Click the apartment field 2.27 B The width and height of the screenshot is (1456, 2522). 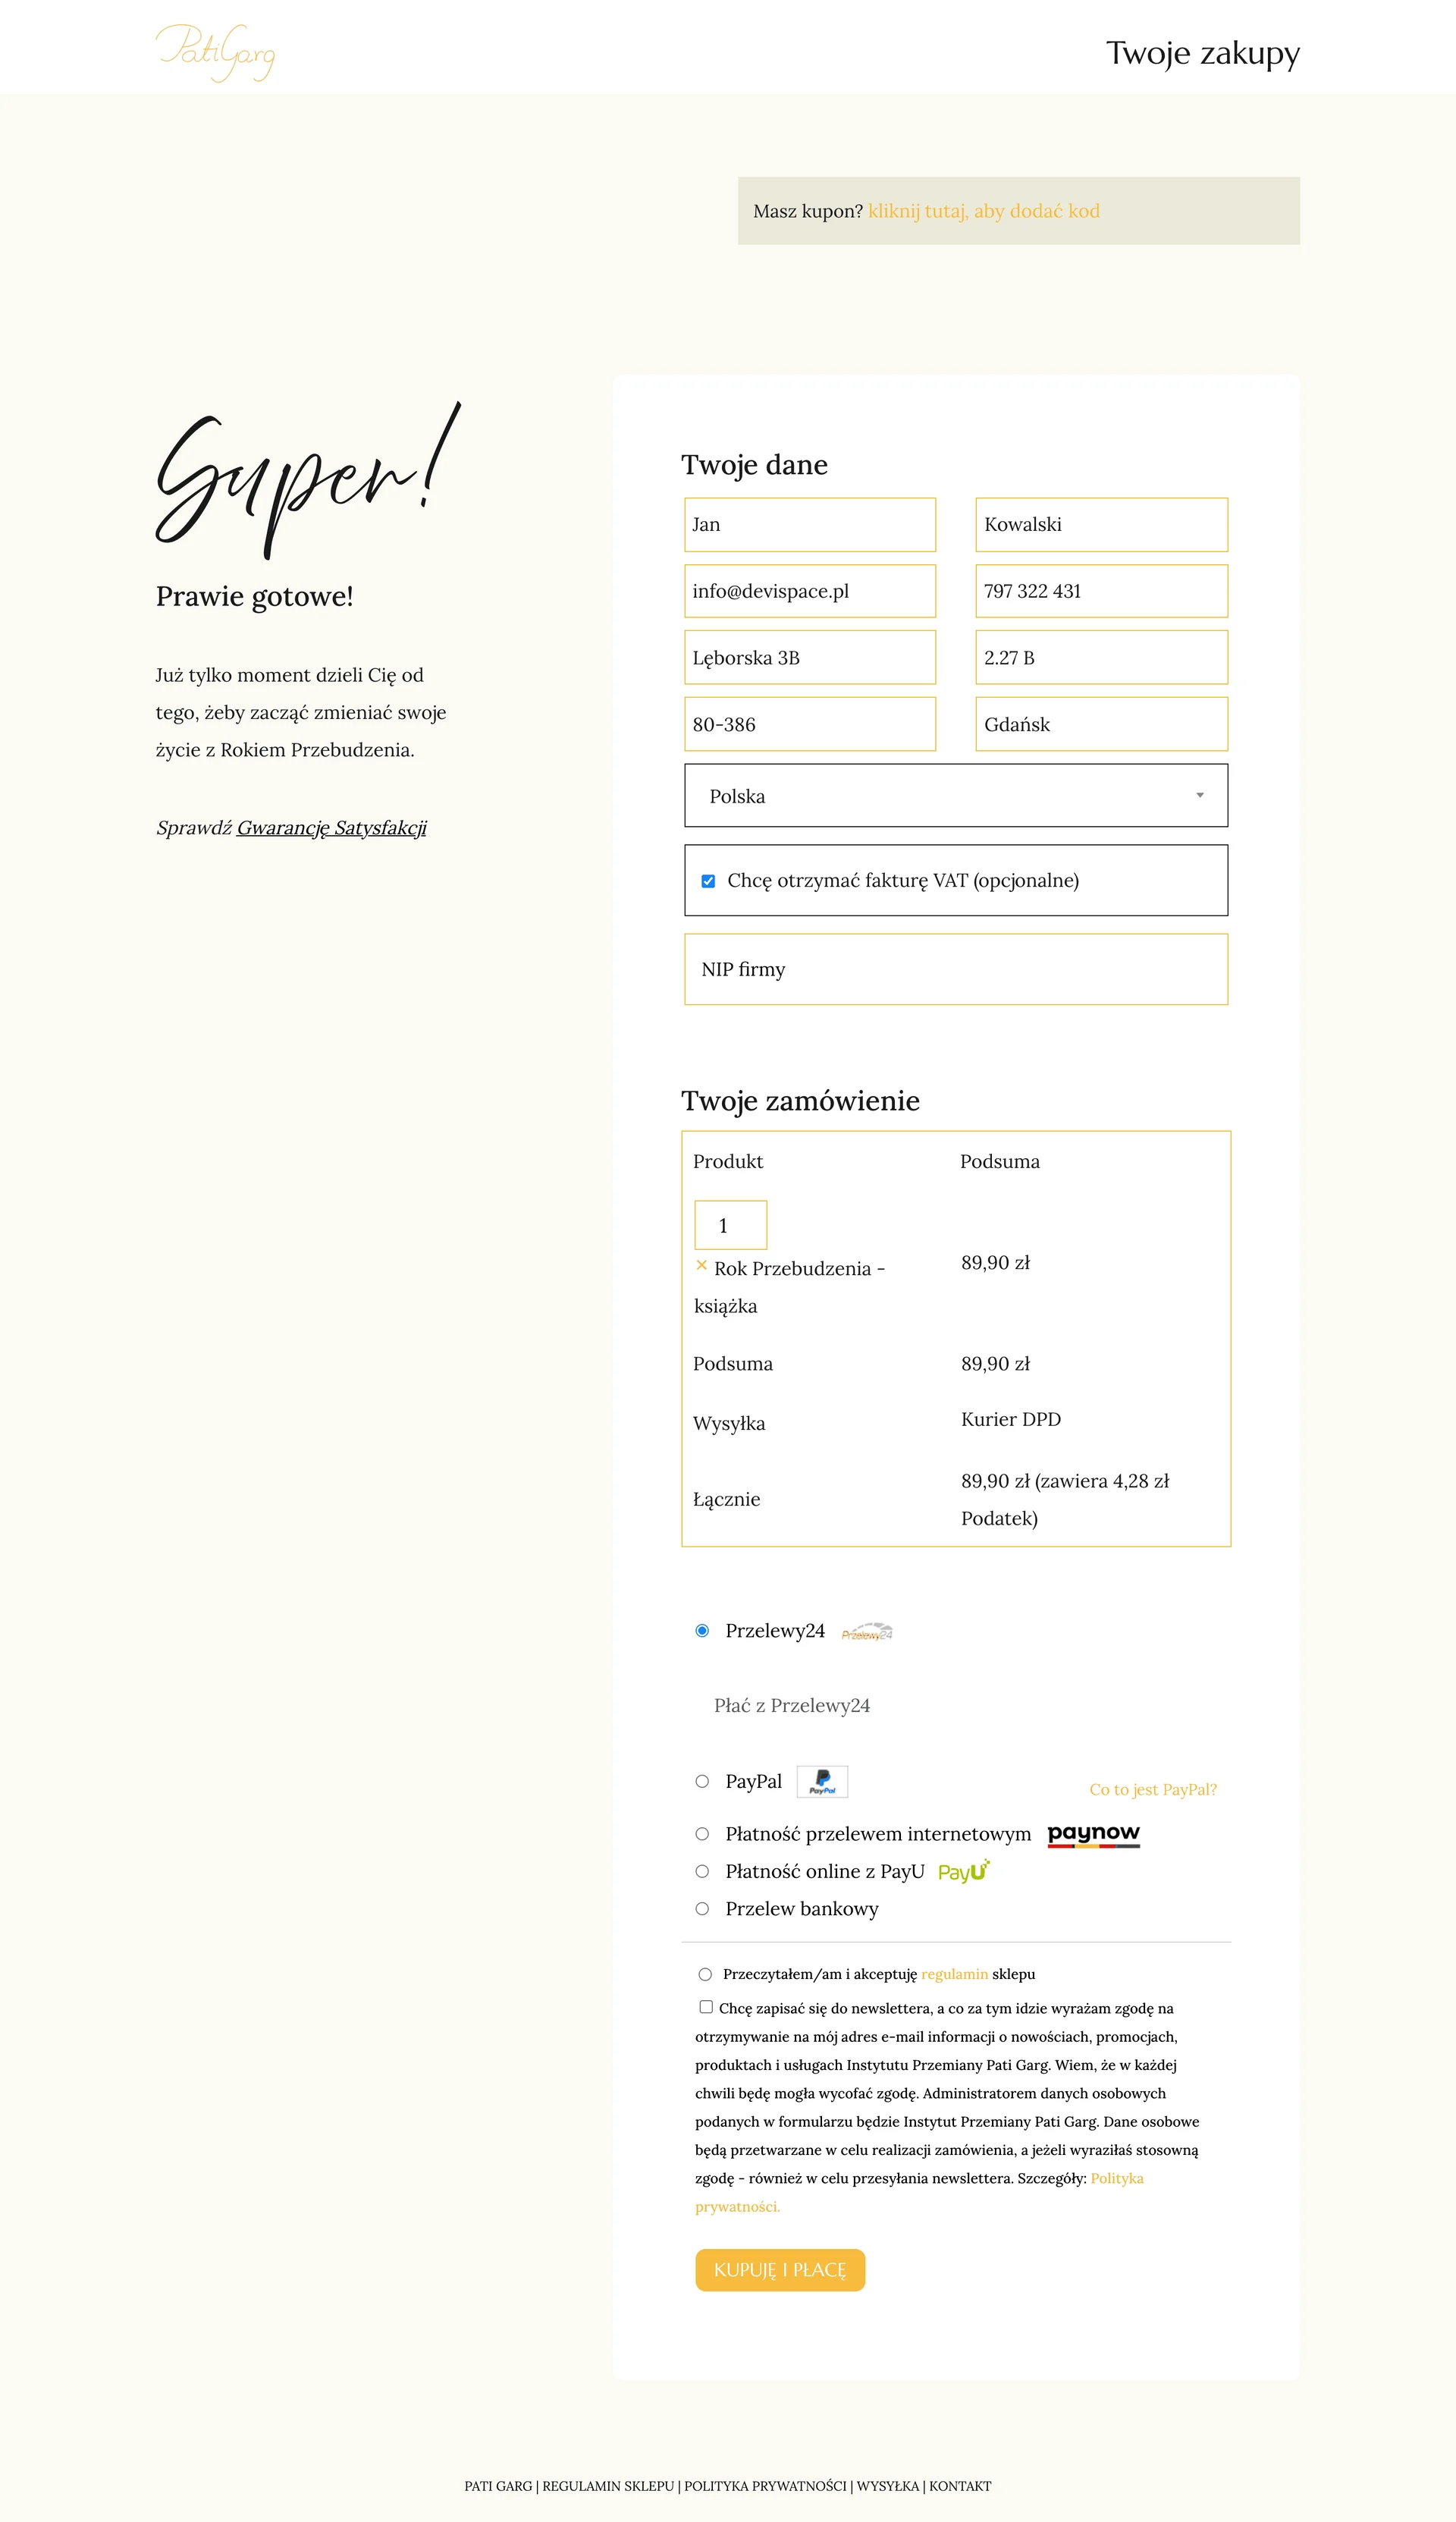[x=1101, y=657]
